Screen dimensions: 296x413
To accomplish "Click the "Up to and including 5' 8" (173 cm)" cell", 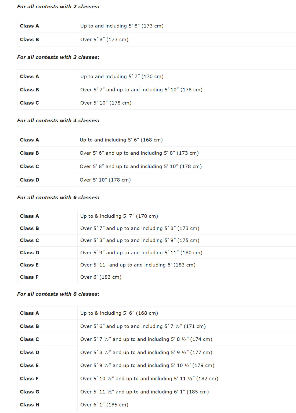I will point(122,26).
